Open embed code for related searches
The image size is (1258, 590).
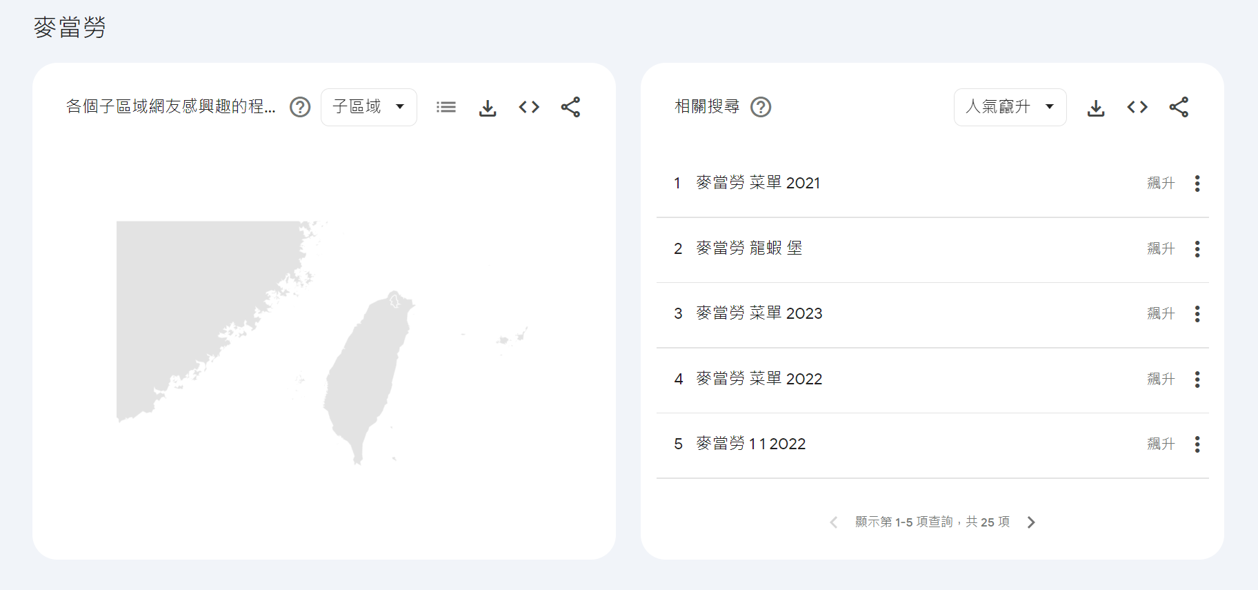[1137, 107]
